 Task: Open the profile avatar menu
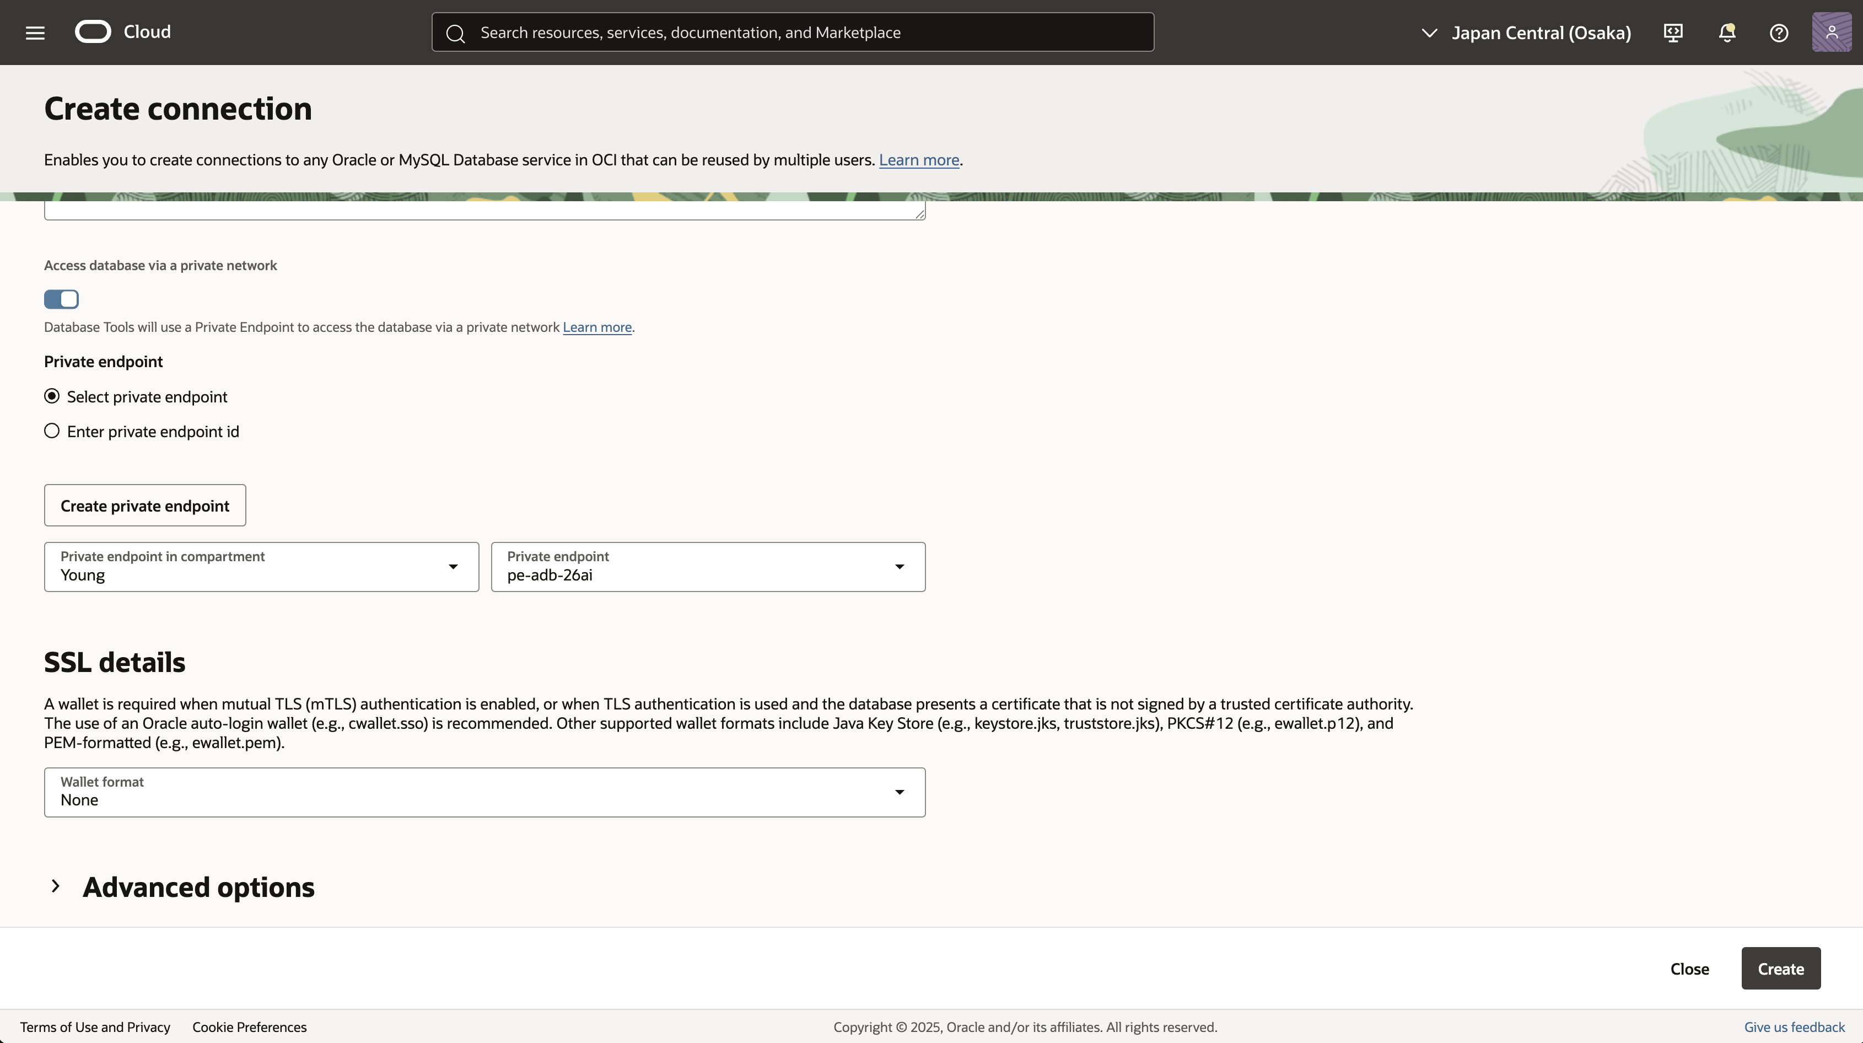1832,33
